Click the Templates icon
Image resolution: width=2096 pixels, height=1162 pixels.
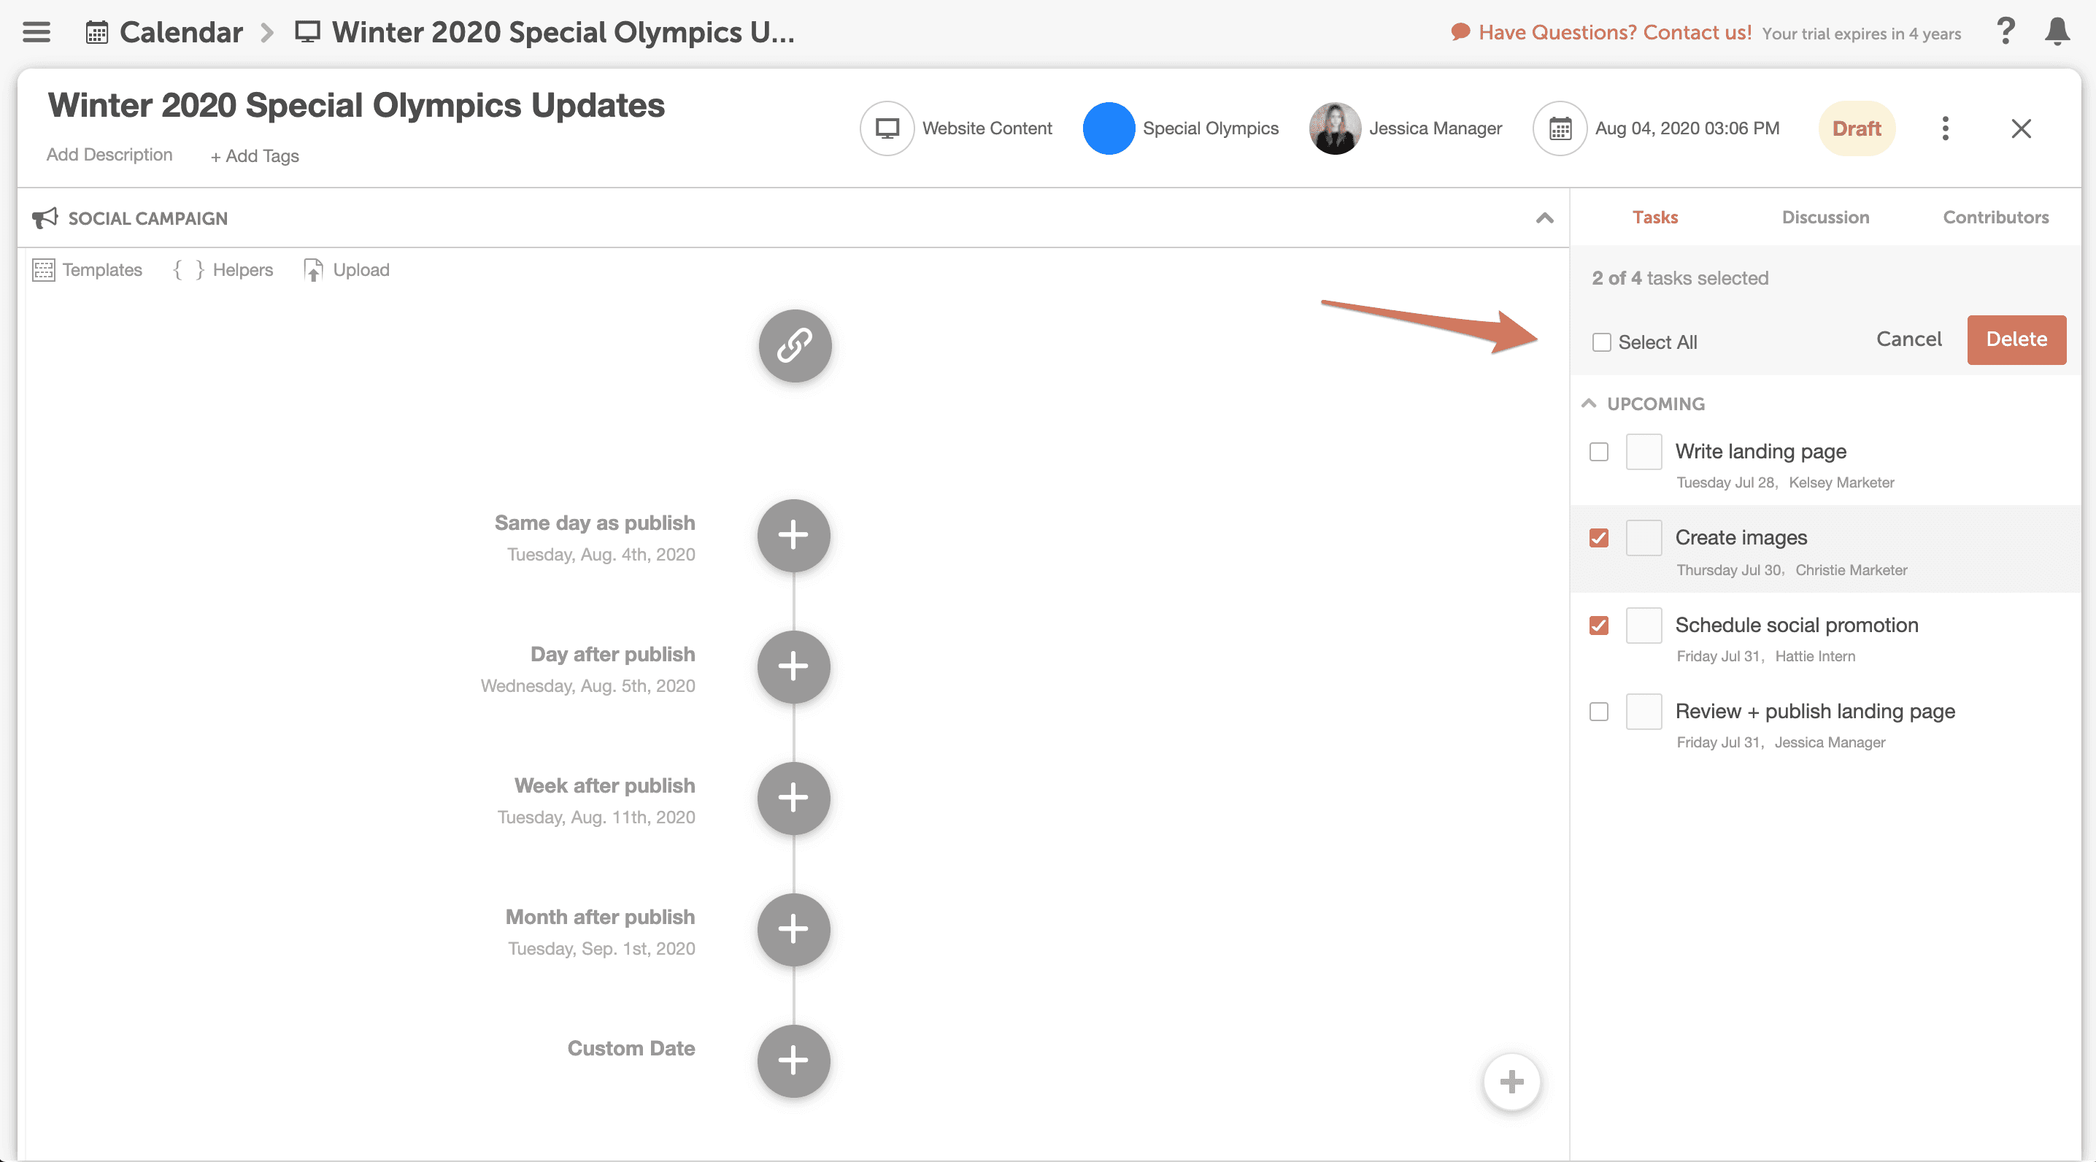(43, 270)
